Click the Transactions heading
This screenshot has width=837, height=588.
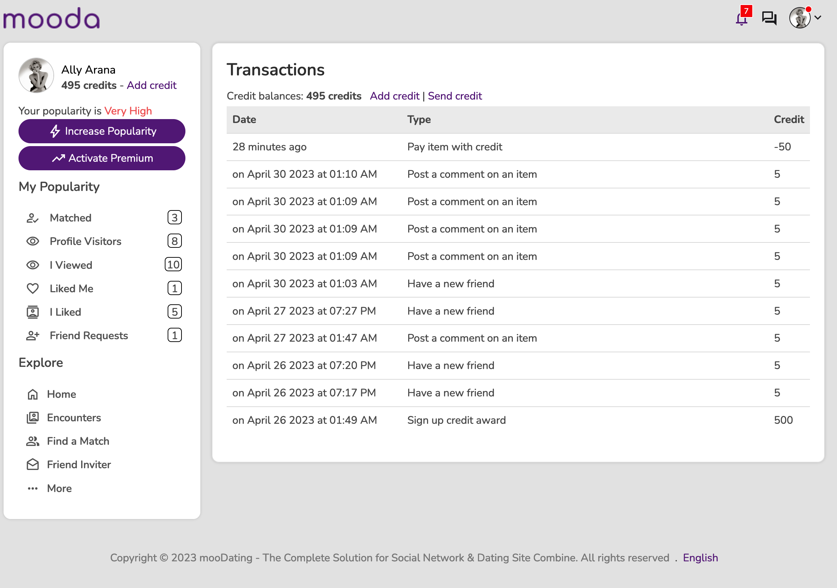(x=275, y=70)
